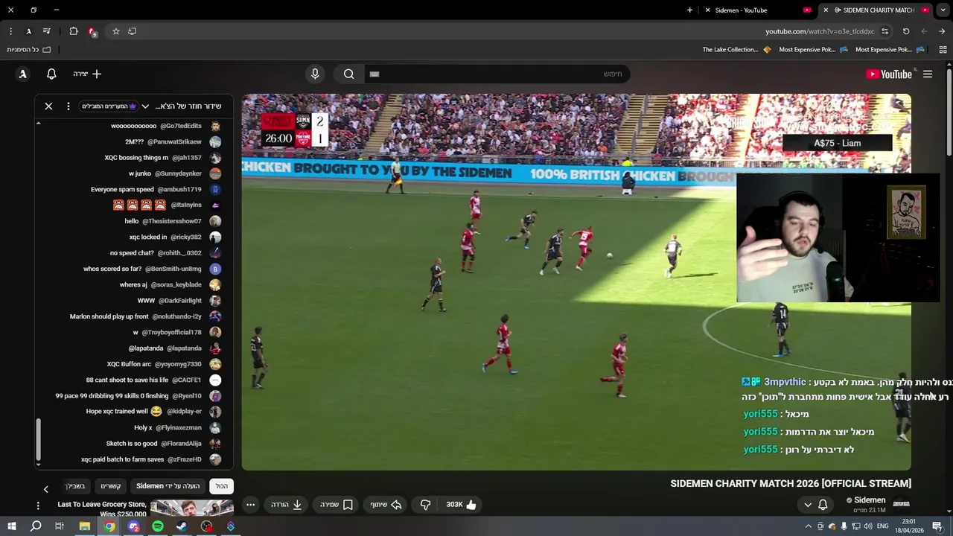Expand the Chrome tab search dropdown
Image resolution: width=953 pixels, height=536 pixels.
[x=943, y=10]
